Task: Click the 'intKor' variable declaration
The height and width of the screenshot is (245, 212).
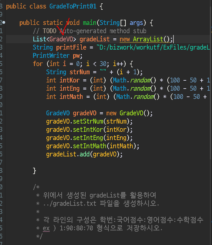Action: 70,80
